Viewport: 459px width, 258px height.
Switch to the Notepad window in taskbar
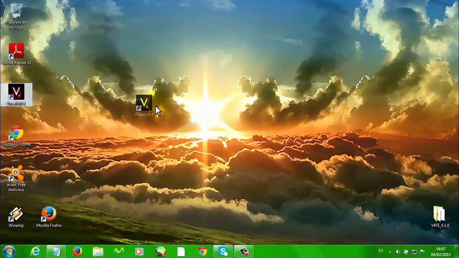(56, 252)
